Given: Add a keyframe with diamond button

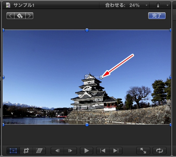Looking at the screenshot, I should click(x=20, y=16).
